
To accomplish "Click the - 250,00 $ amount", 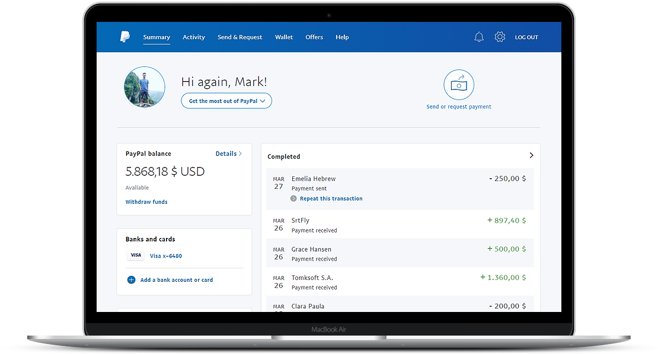I will coord(507,178).
